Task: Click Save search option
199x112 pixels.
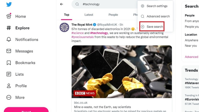Action: click(x=155, y=27)
